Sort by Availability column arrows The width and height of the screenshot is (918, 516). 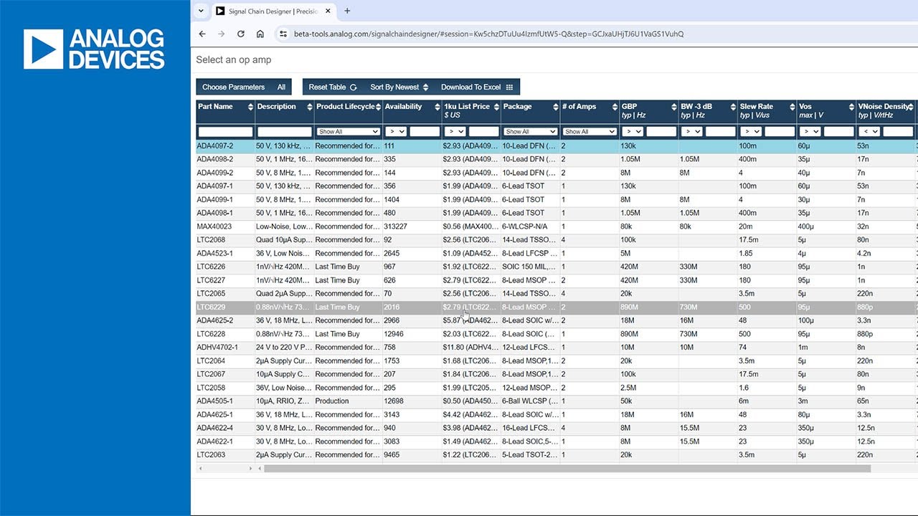[437, 107]
